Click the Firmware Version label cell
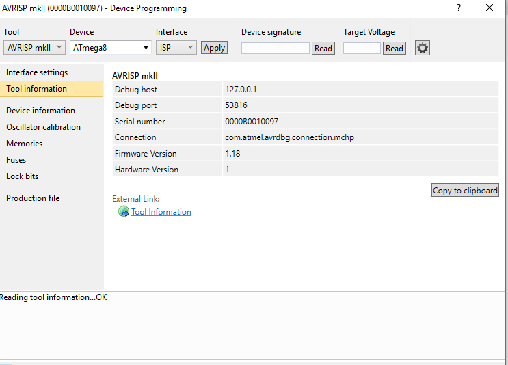 click(x=168, y=153)
